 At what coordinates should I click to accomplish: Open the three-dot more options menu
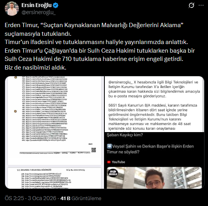201,6
